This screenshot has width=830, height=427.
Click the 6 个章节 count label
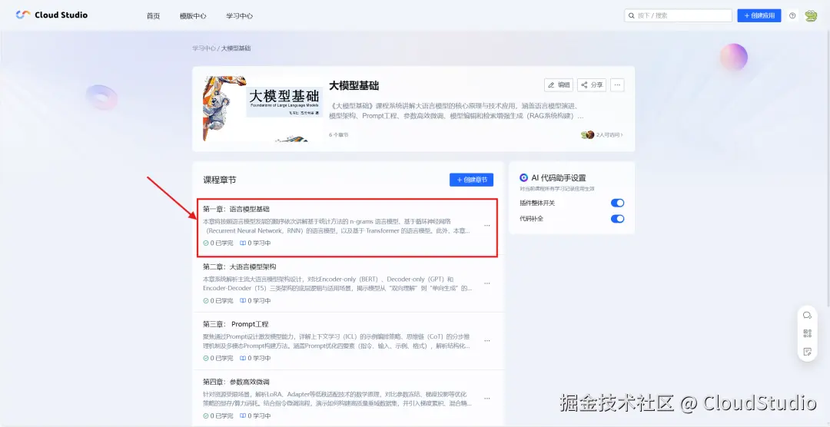(339, 135)
